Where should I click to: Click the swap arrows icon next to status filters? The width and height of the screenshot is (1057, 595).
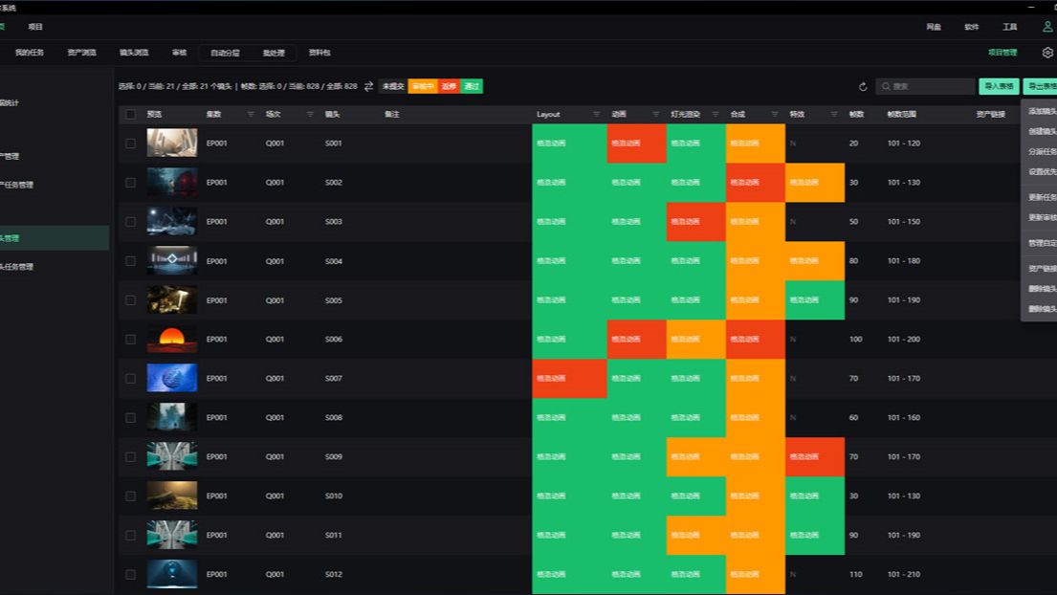tap(368, 86)
